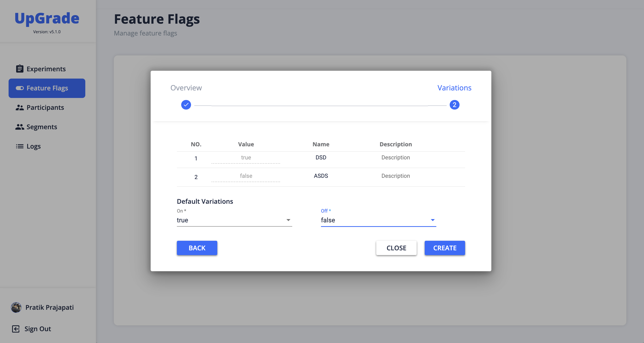Click the Feature Flags toggle icon
Viewport: 644px width, 343px height.
[x=20, y=88]
